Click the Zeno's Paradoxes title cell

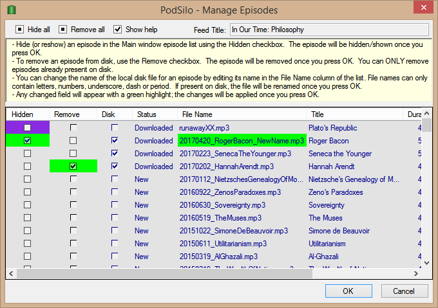(336, 192)
